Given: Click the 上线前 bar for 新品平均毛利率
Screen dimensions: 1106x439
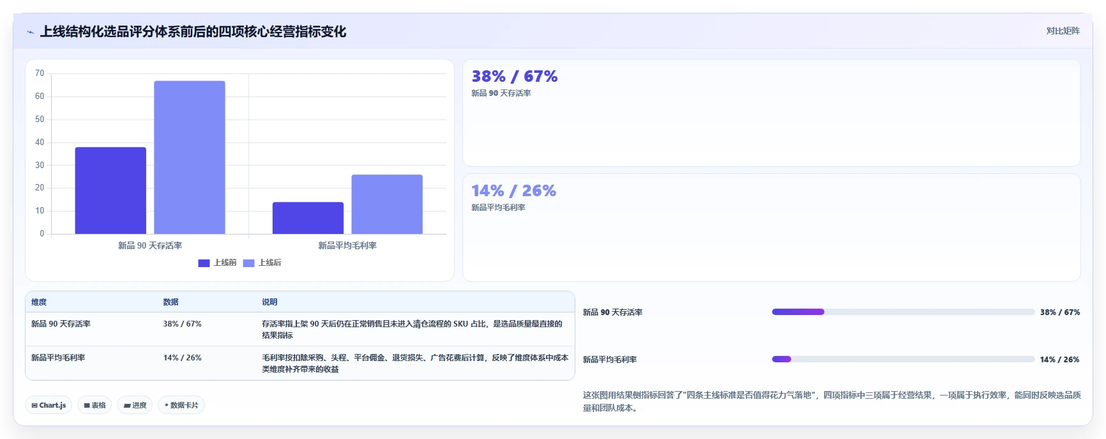Looking at the screenshot, I should pos(308,218).
